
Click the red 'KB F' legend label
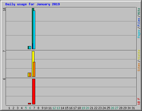139,101
